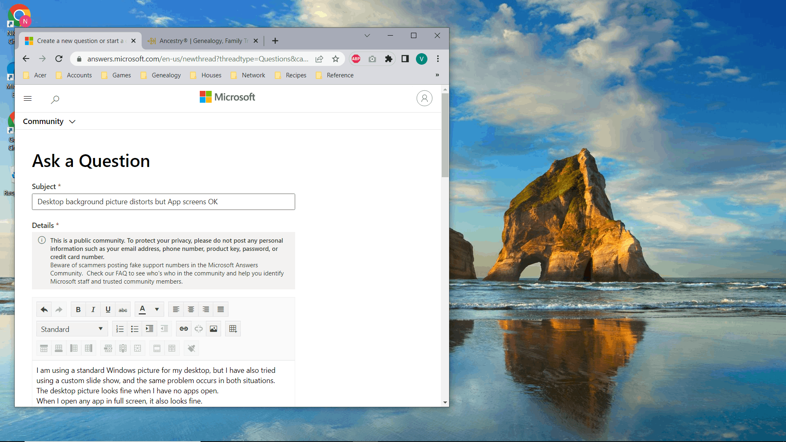786x442 pixels.
Task: Toggle Chrome side panel icon
Action: click(x=405, y=59)
